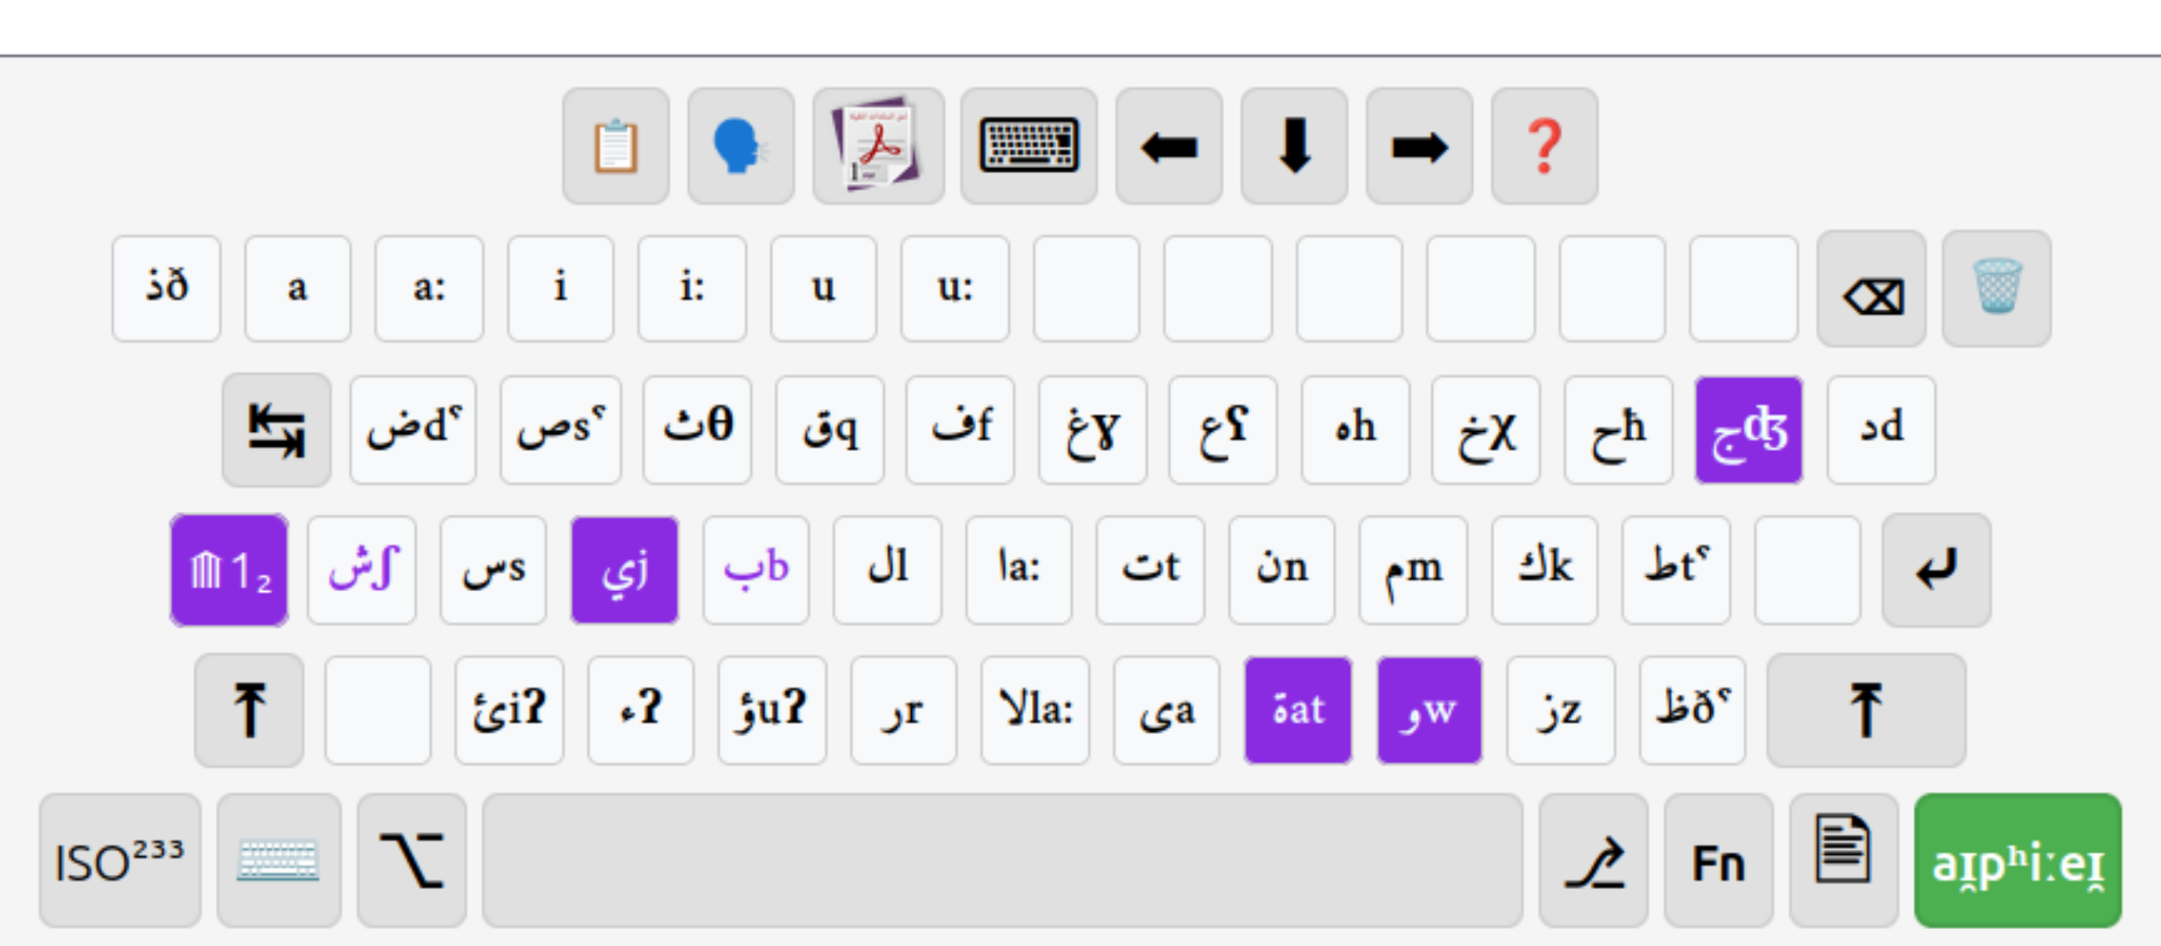Click the red question mark help icon

pyautogui.click(x=1543, y=147)
